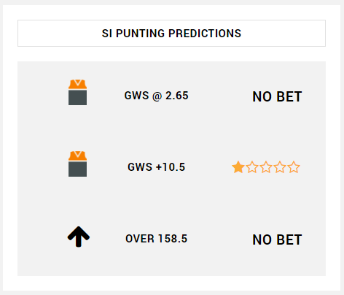Click the GWS guernsey icon beside 2.65 odds
344x295 pixels.
77,92
